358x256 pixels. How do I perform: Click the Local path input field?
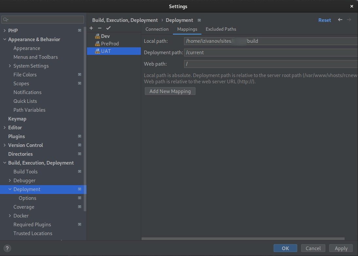(x=271, y=41)
